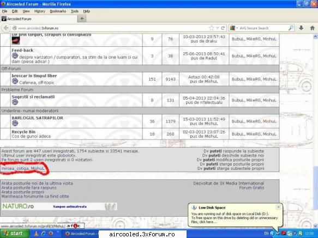Bookmark this page with the star icon
The image size is (318, 238).
pyautogui.click(x=211, y=28)
